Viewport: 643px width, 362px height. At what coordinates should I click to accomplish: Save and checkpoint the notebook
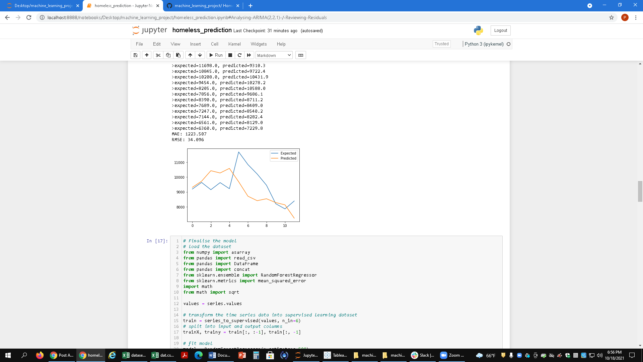(x=135, y=55)
